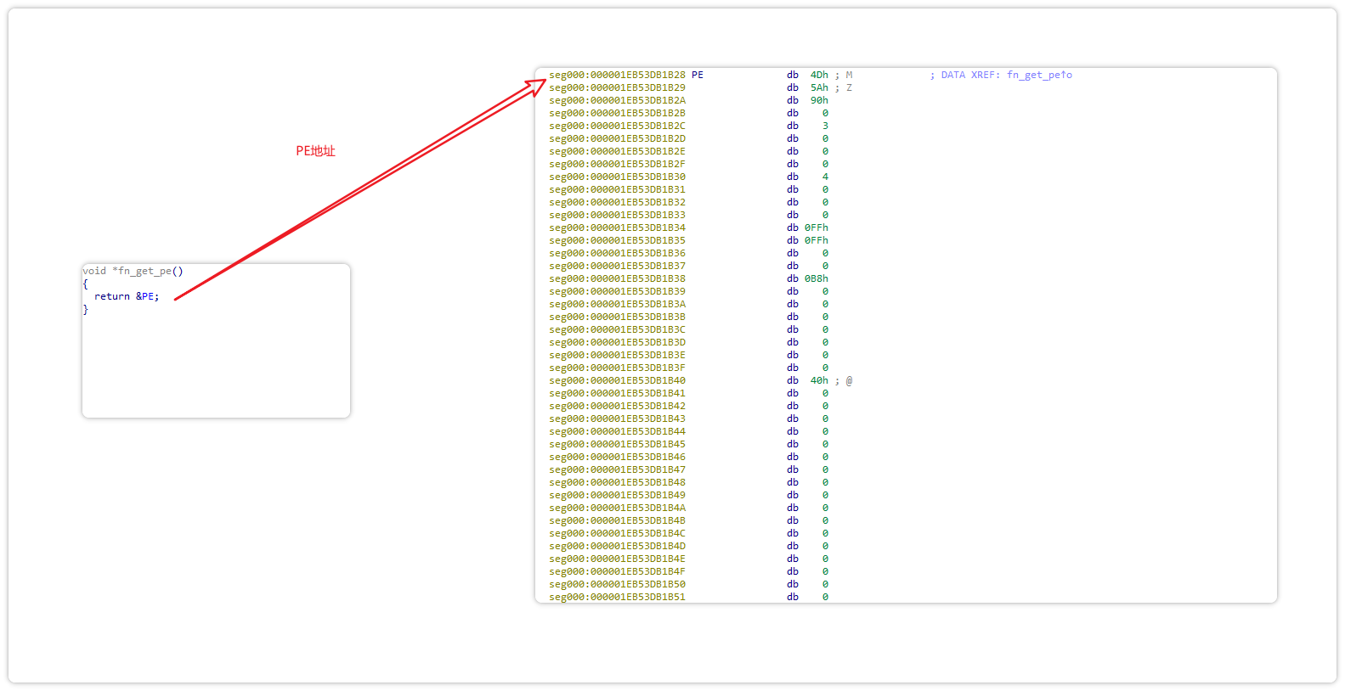Click address seg000:000001EB53DB1B3A

(x=617, y=304)
